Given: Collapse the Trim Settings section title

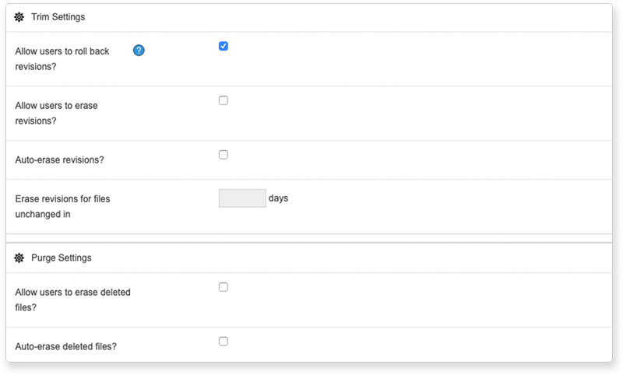Looking at the screenshot, I should 58,17.
